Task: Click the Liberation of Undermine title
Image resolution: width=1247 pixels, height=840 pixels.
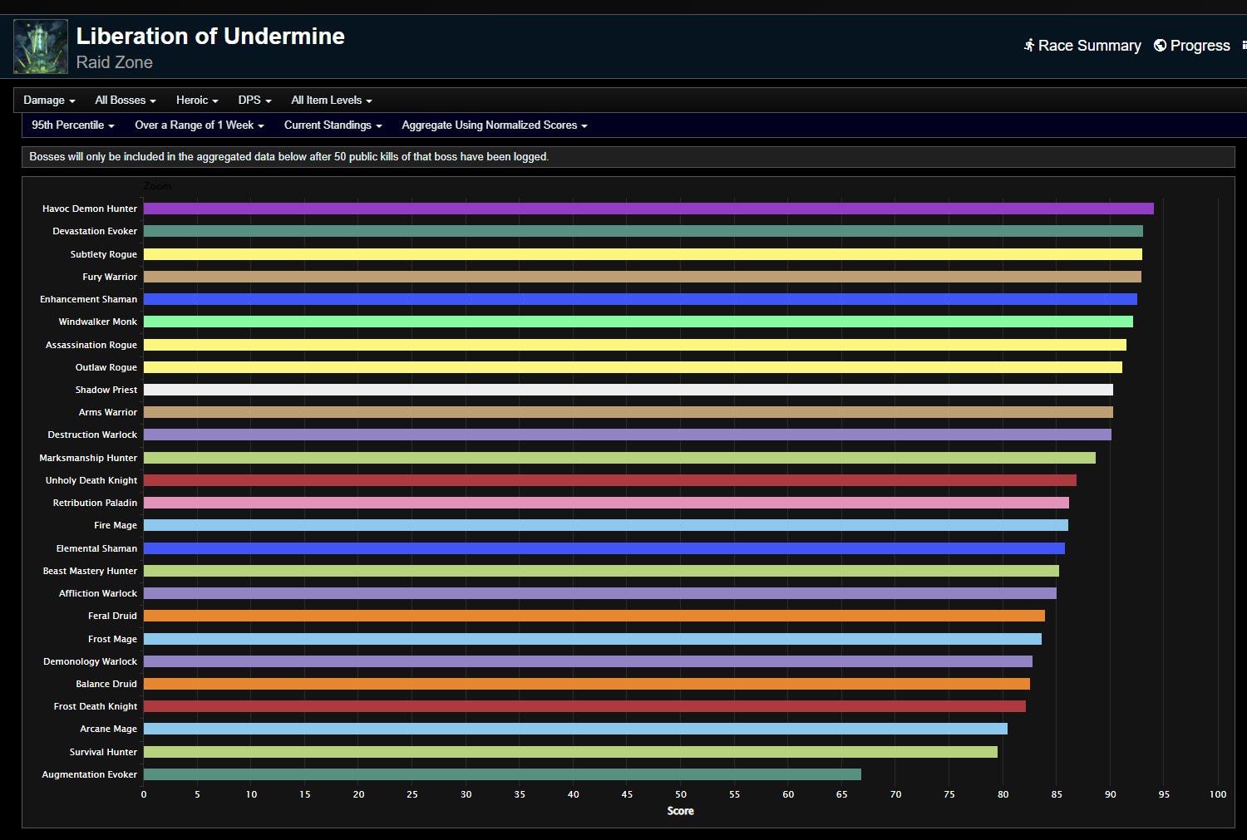Action: pos(210,36)
